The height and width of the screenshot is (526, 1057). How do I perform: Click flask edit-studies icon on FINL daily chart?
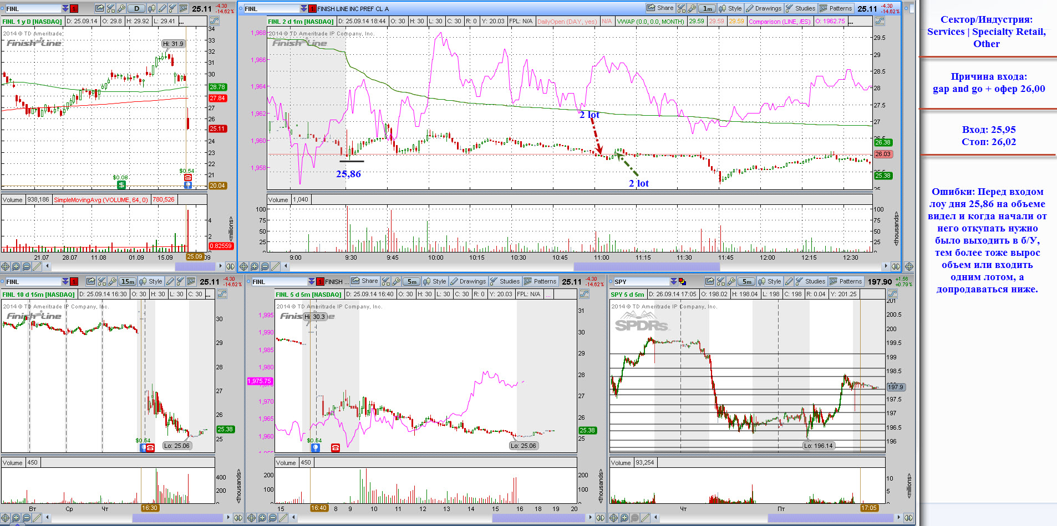coord(111,8)
